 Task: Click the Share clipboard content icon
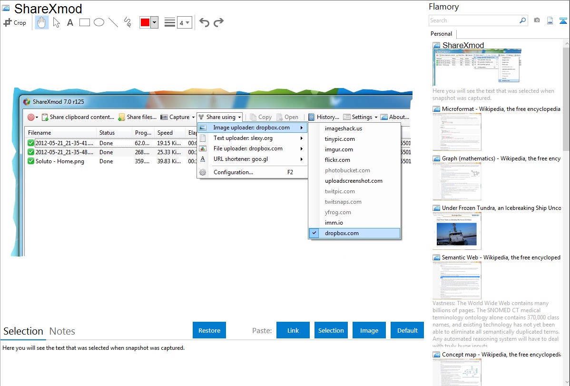coord(45,117)
